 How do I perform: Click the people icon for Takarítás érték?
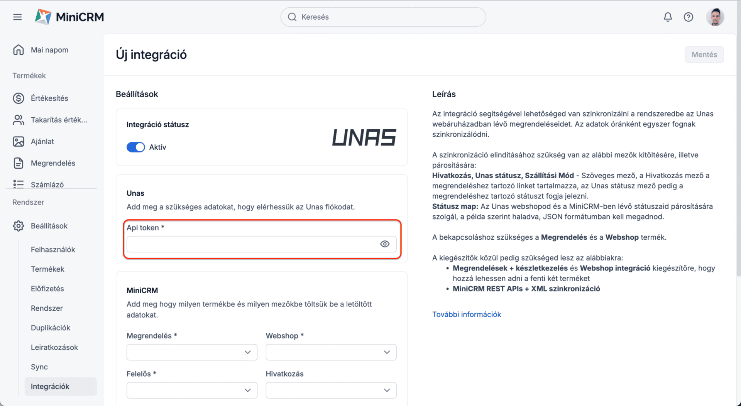pyautogui.click(x=18, y=120)
